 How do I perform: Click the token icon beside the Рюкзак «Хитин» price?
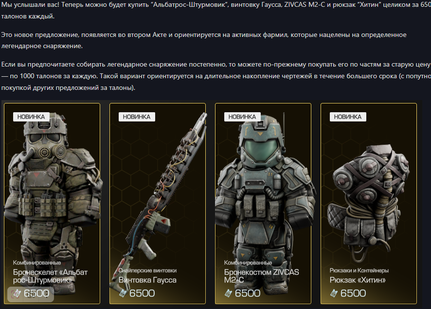click(x=334, y=293)
